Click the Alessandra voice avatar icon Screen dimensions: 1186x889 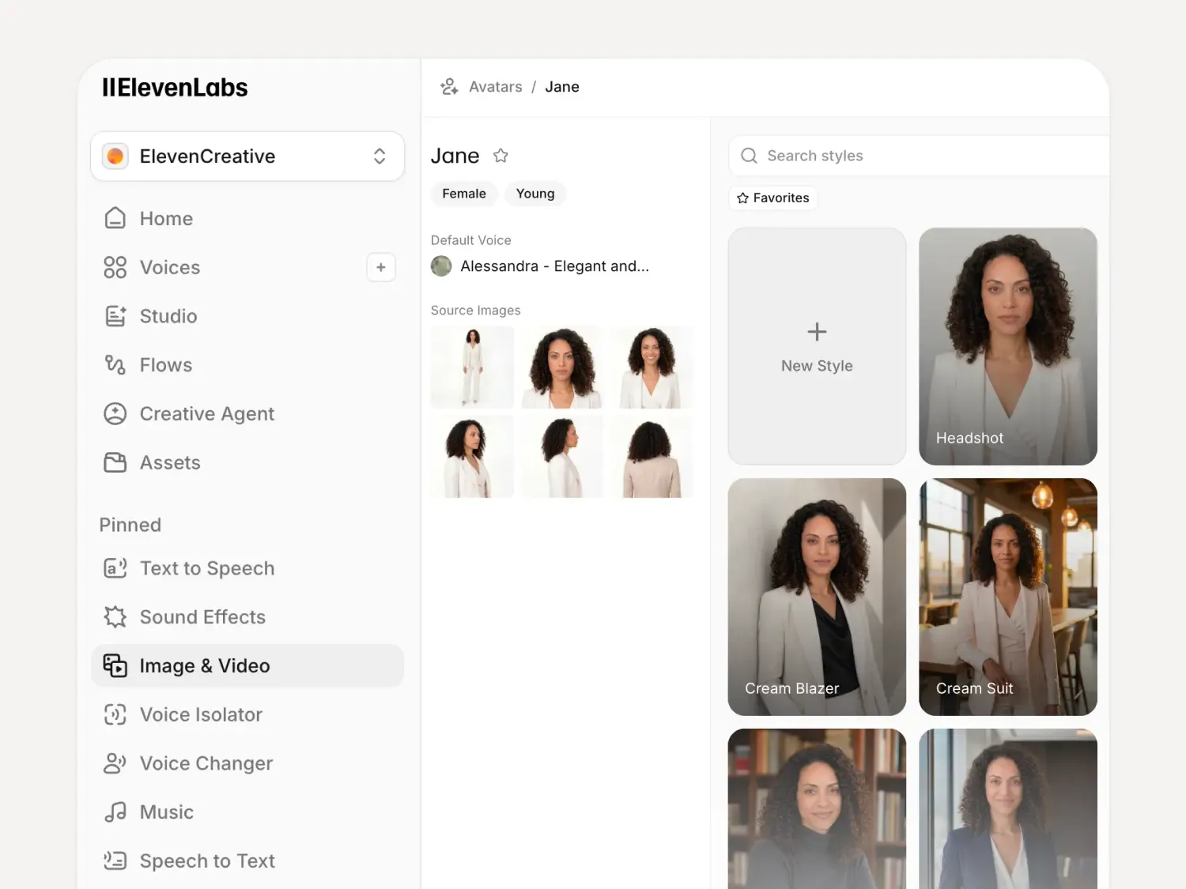pyautogui.click(x=441, y=266)
